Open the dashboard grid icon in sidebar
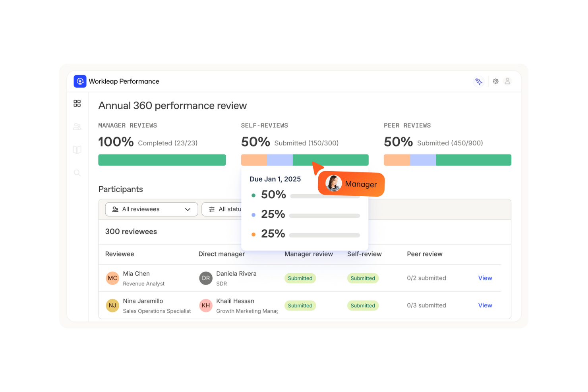 [77, 103]
